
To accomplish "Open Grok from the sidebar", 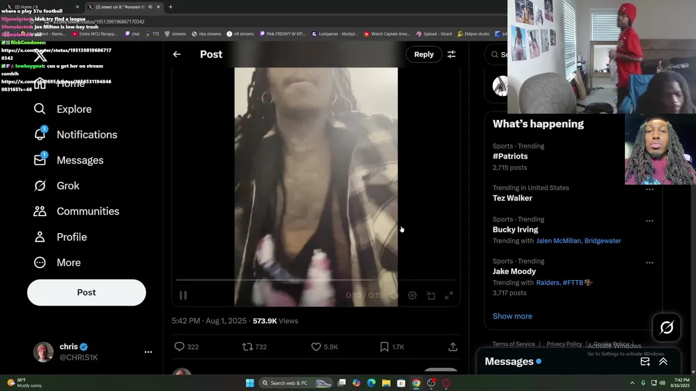I will pyautogui.click(x=68, y=186).
